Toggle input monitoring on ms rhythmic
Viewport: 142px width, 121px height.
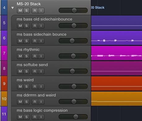click(41, 56)
